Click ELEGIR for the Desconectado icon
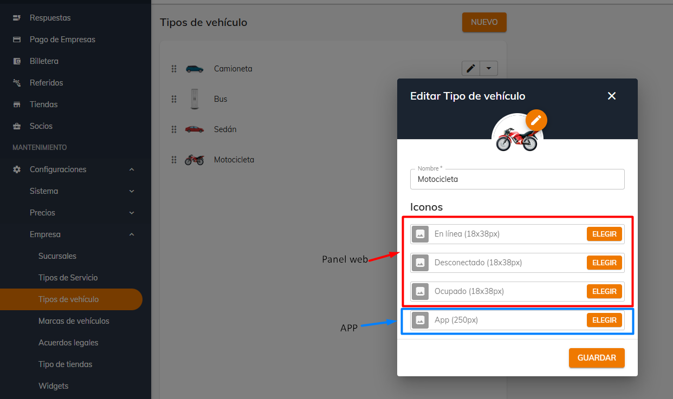The image size is (673, 399). click(x=604, y=263)
